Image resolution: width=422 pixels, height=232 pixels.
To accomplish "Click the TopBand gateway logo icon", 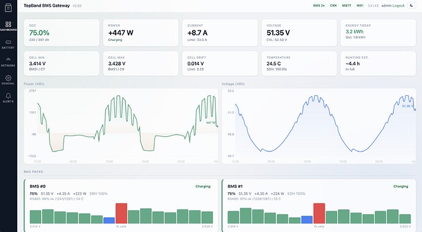I will pyautogui.click(x=9, y=7).
